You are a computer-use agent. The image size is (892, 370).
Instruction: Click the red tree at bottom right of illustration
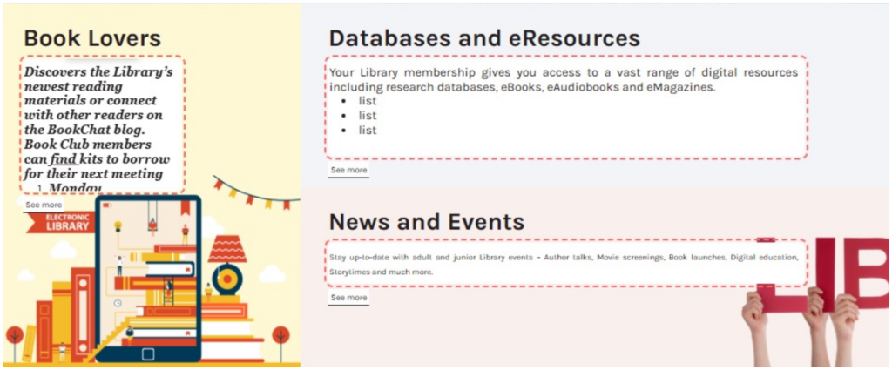280,335
